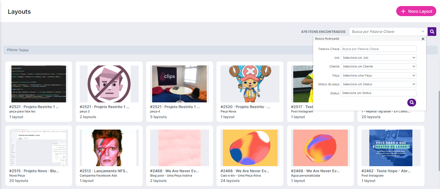Click the Novo Layout button
The height and width of the screenshot is (189, 440).
point(416,11)
